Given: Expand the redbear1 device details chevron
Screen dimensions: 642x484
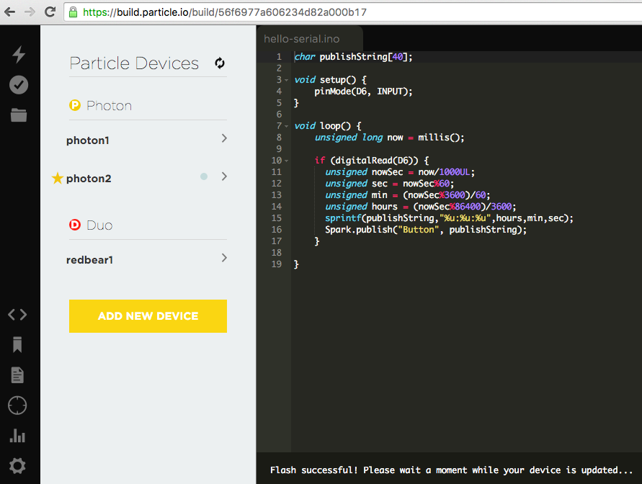Looking at the screenshot, I should point(224,258).
